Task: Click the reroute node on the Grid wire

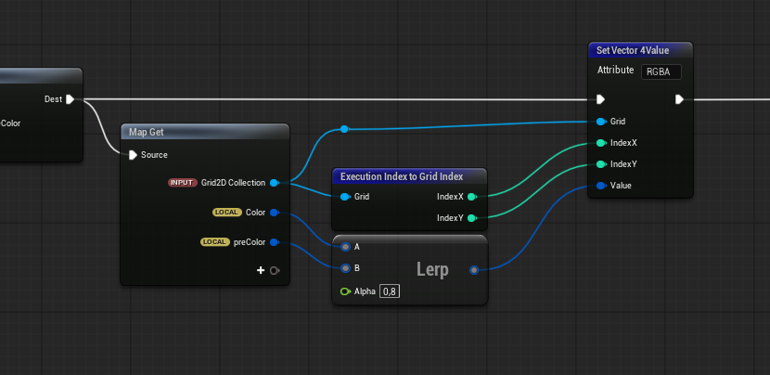Action: click(x=344, y=129)
